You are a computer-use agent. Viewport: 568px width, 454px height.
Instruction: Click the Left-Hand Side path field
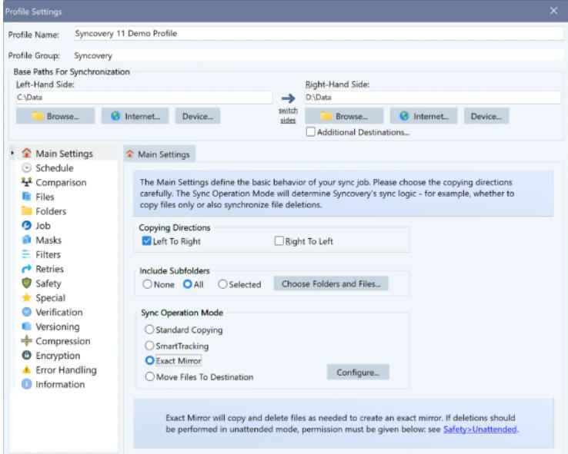coord(144,98)
